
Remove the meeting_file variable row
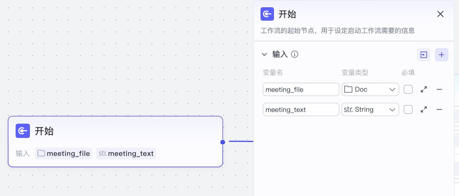tap(439, 89)
